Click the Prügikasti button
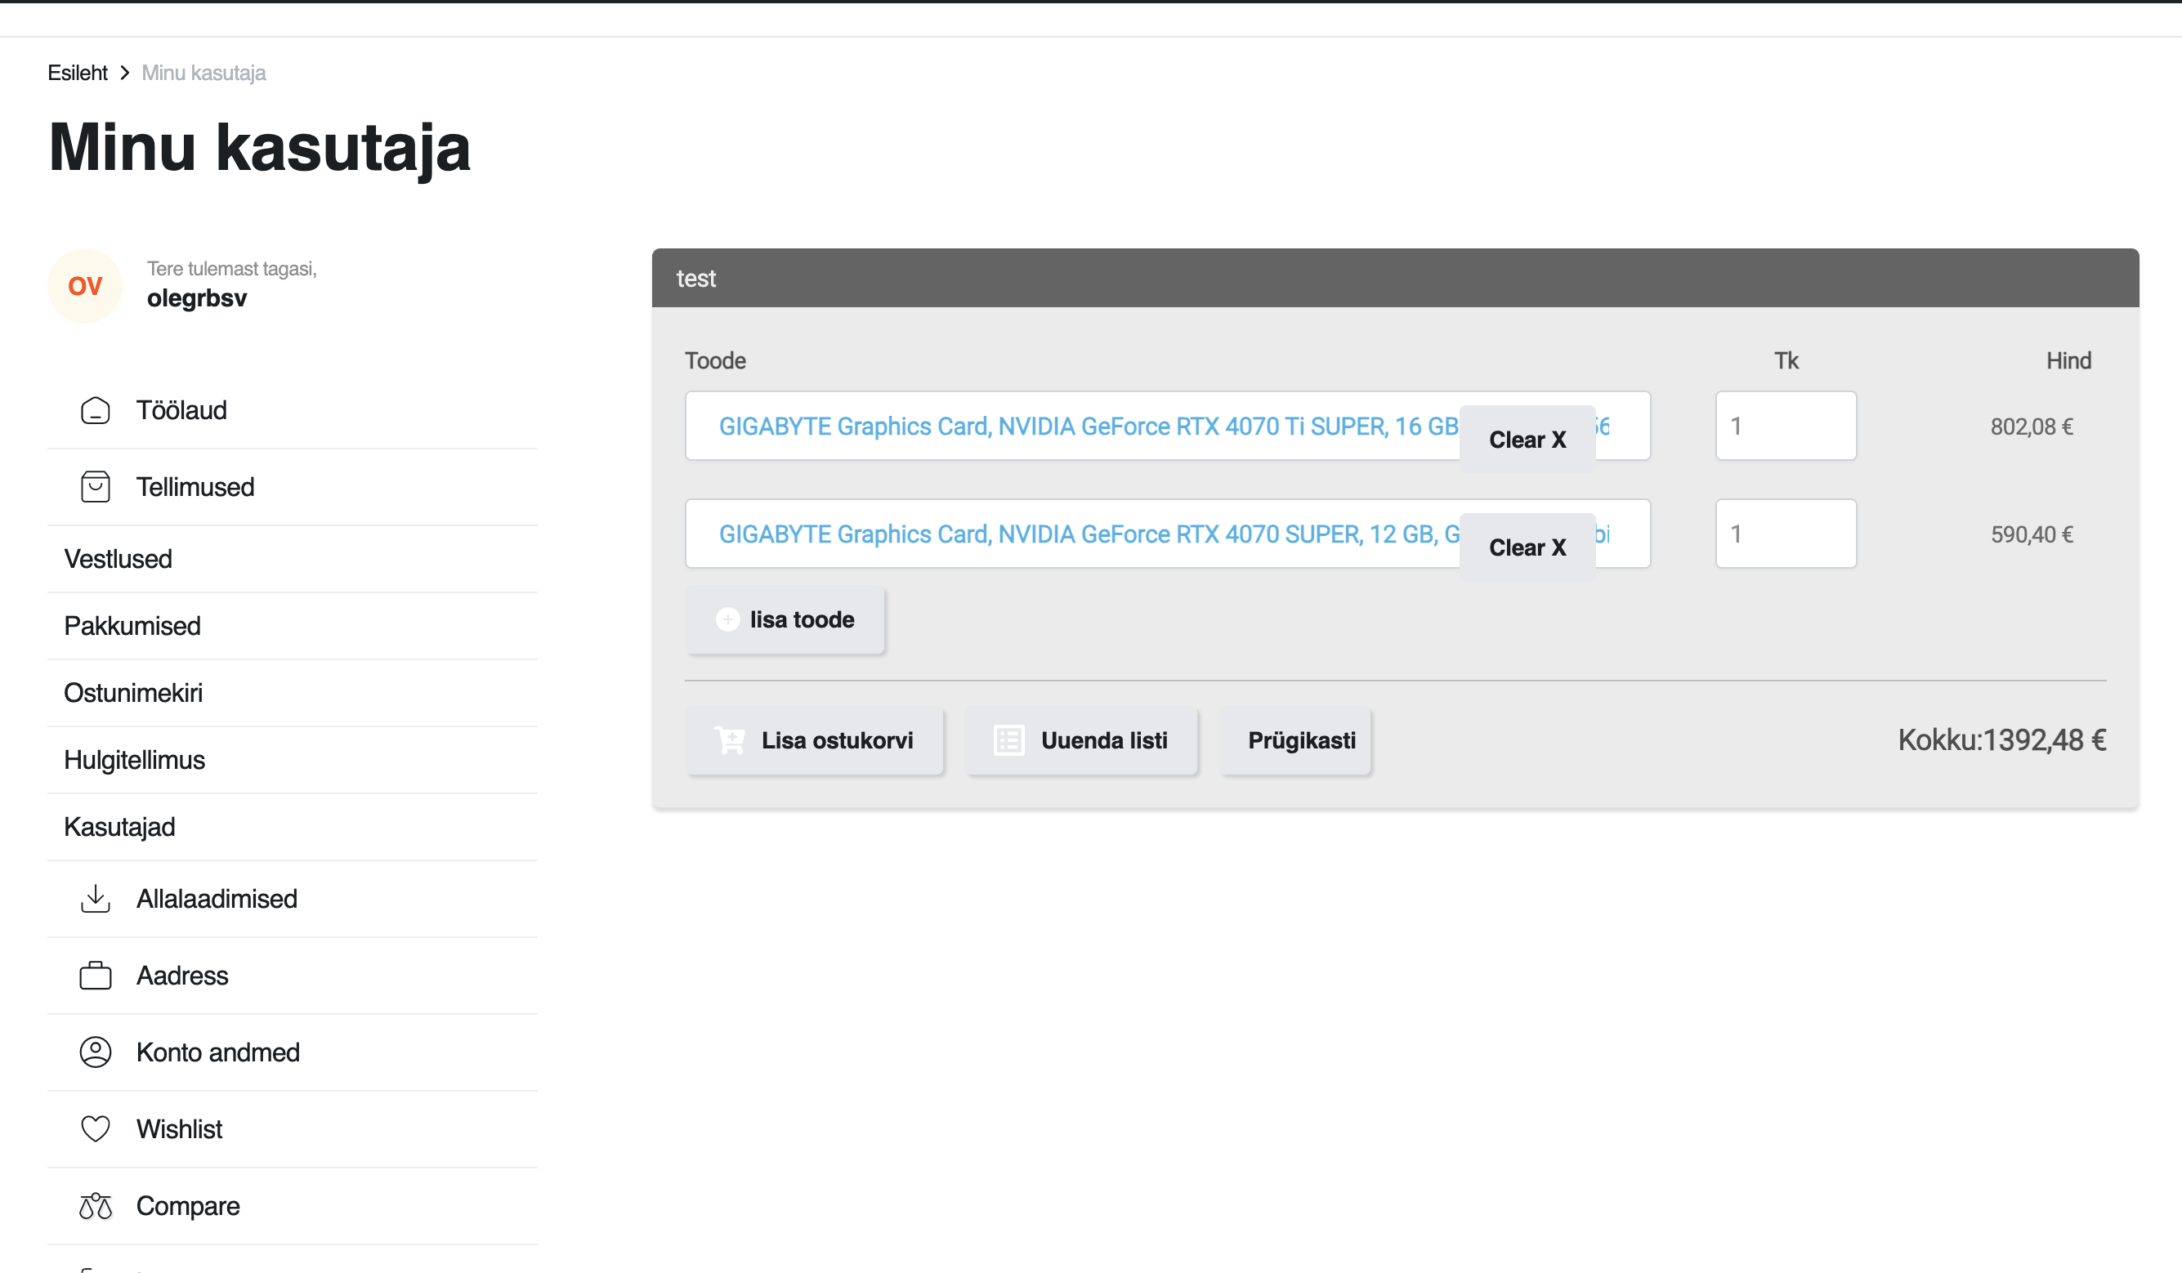This screenshot has height=1273, width=2182. (x=1295, y=740)
